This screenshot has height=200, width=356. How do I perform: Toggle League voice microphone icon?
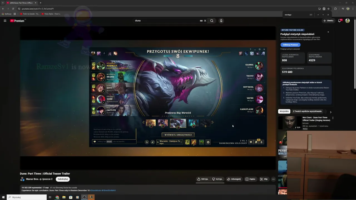click(x=261, y=142)
